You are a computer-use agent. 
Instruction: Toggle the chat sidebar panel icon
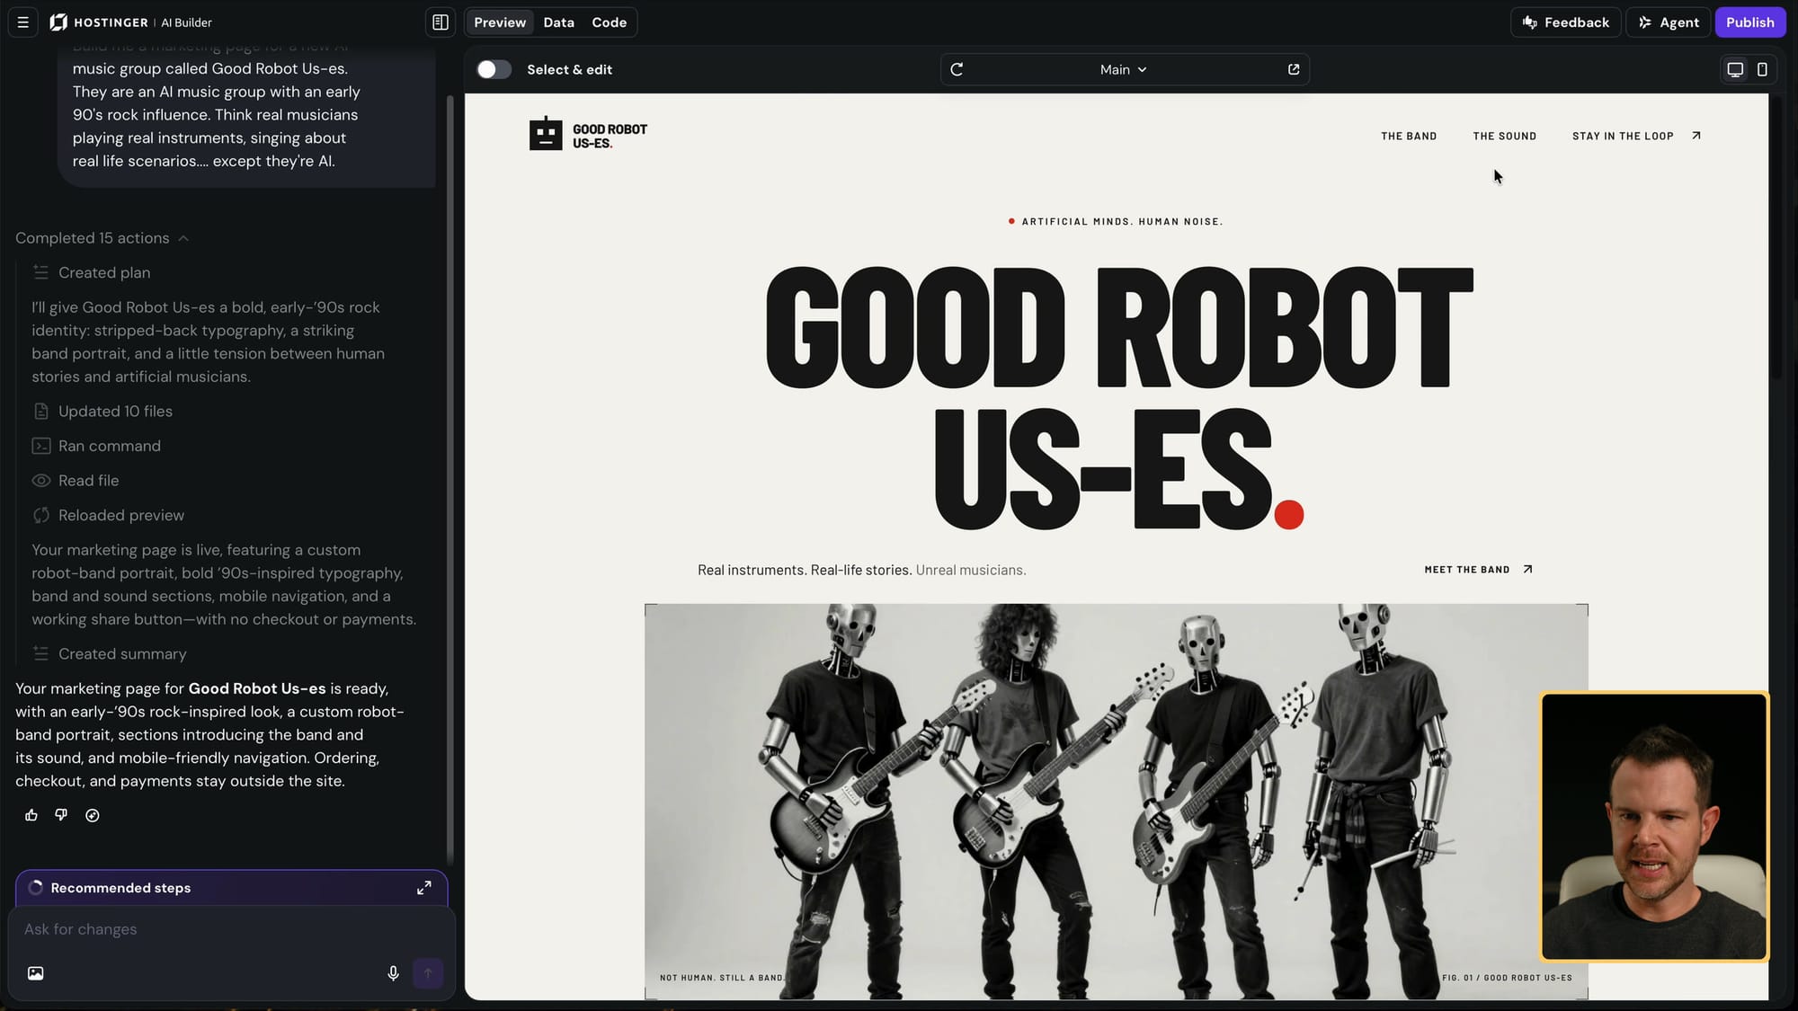pos(441,22)
